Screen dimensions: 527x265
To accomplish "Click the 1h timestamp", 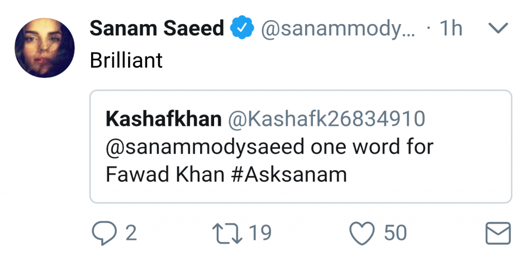I will click(451, 28).
